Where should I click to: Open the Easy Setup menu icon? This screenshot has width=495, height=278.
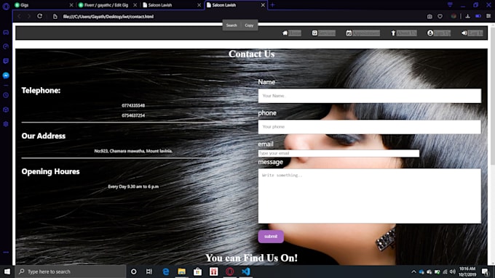point(488,16)
